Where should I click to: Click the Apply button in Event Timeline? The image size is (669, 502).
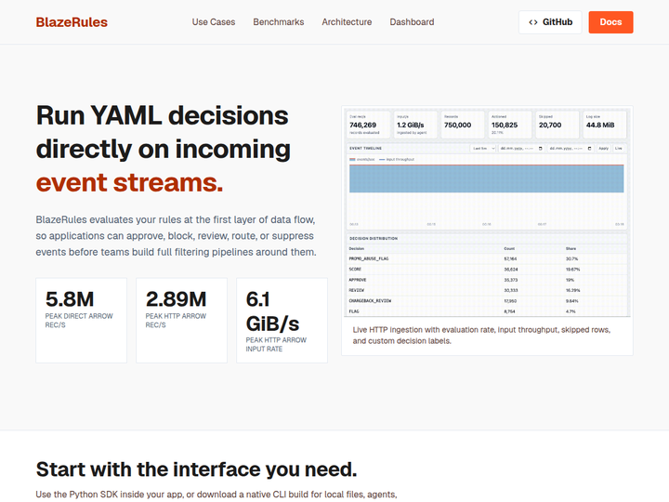(x=603, y=149)
